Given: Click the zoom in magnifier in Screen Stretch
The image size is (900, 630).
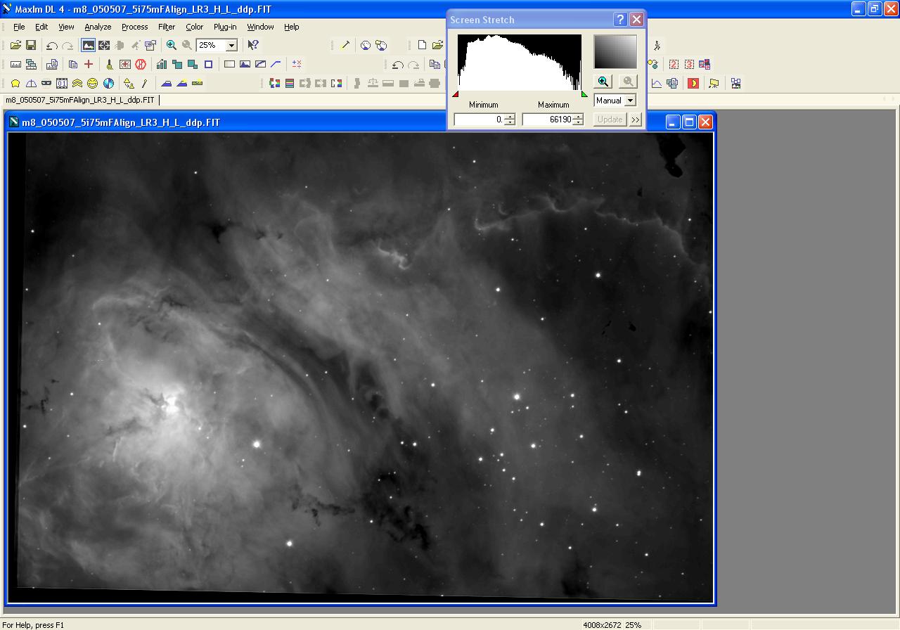Looking at the screenshot, I should pyautogui.click(x=603, y=82).
